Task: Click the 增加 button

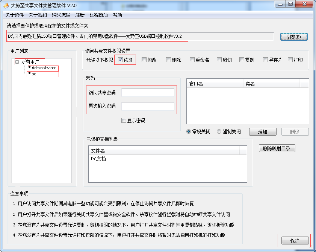Action: coord(263,132)
